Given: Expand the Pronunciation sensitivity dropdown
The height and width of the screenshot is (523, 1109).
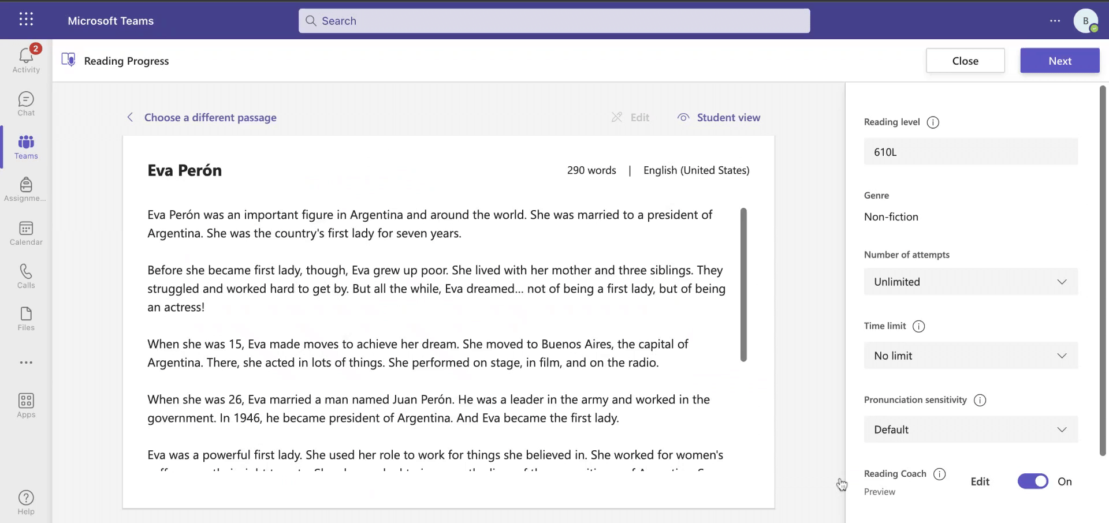Looking at the screenshot, I should click(x=970, y=429).
